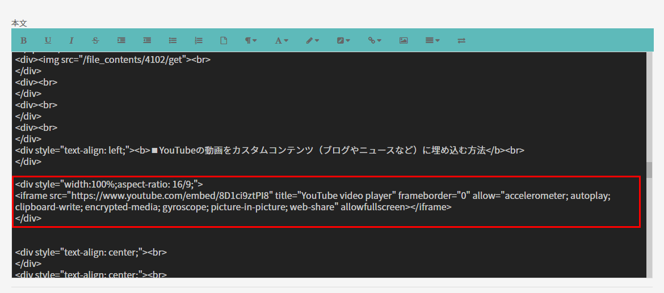The width and height of the screenshot is (664, 293).
Task: Open the text alignment dropdown
Action: click(432, 41)
